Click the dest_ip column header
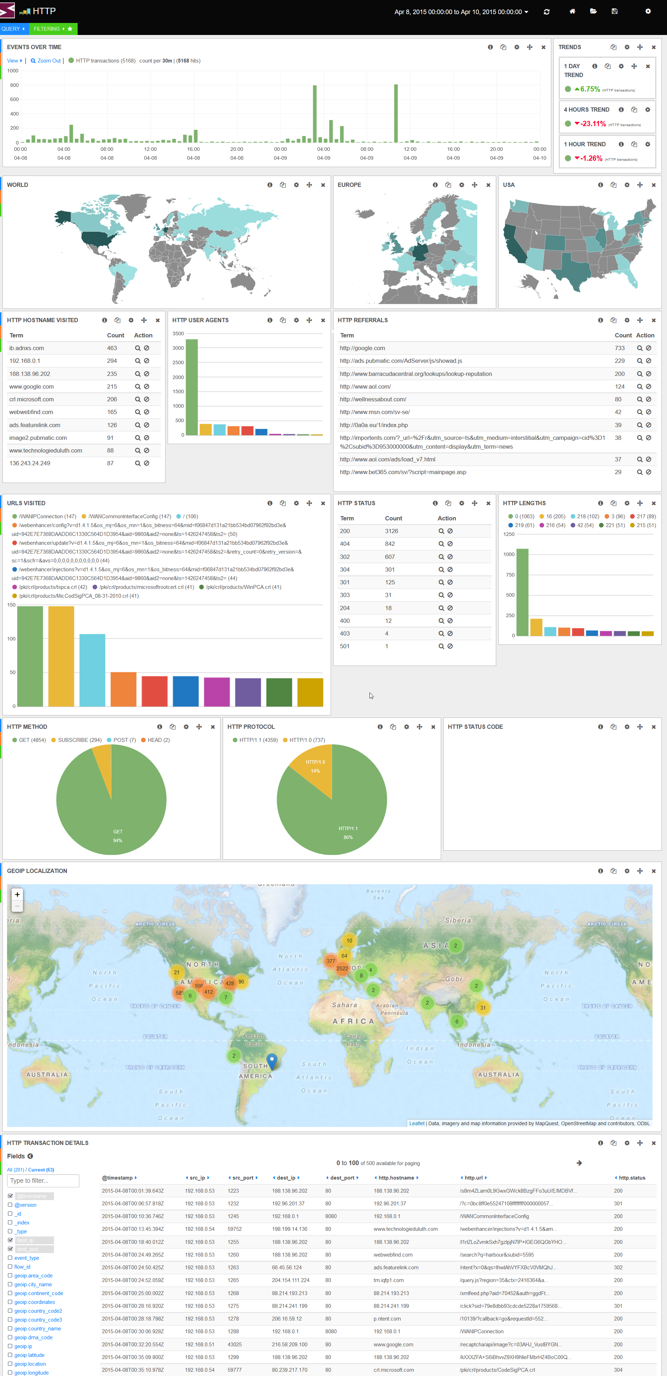Screen dimensions: 667x1376 (x=286, y=1178)
